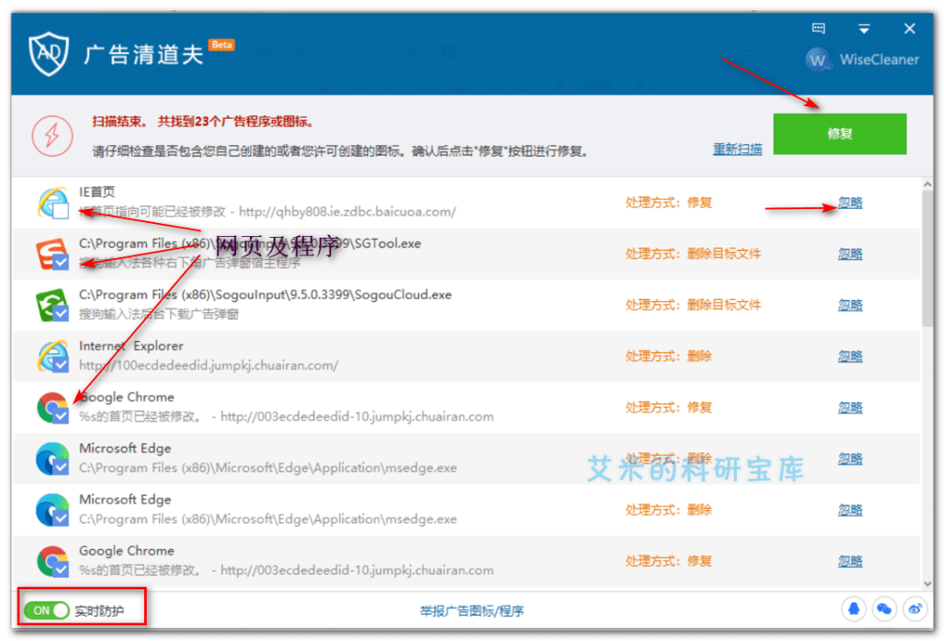Click the green 修复 repair button

[x=839, y=134]
